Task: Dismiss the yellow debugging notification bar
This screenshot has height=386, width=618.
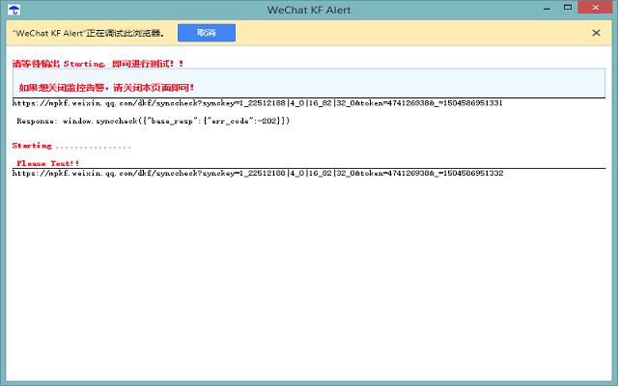Action: 597,33
